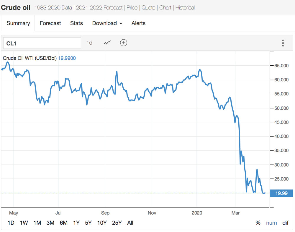Toggle the dif display mode
The width and height of the screenshot is (295, 232).
tap(285, 223)
